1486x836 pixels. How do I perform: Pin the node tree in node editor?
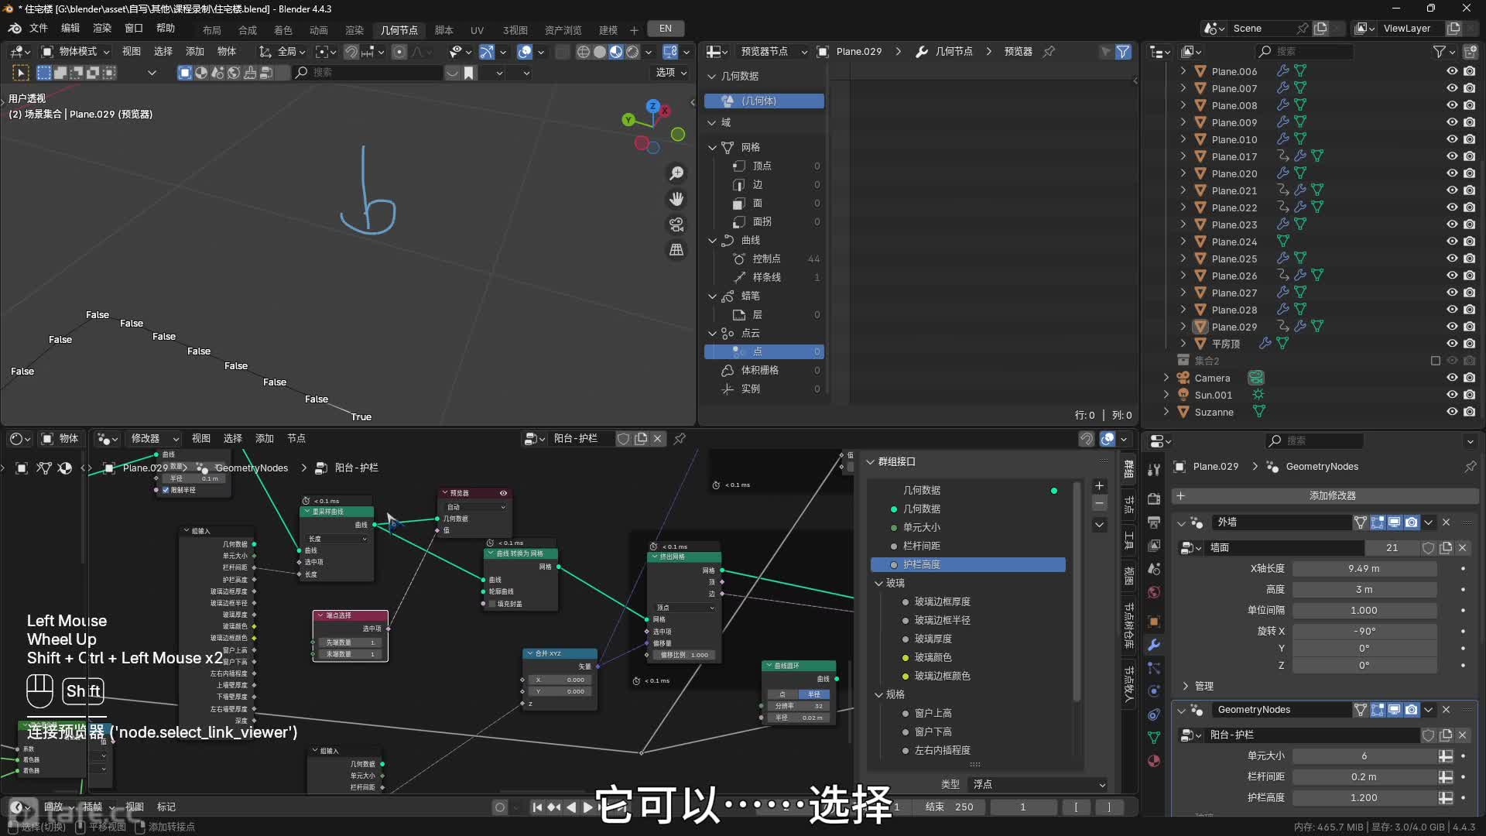pyautogui.click(x=680, y=439)
